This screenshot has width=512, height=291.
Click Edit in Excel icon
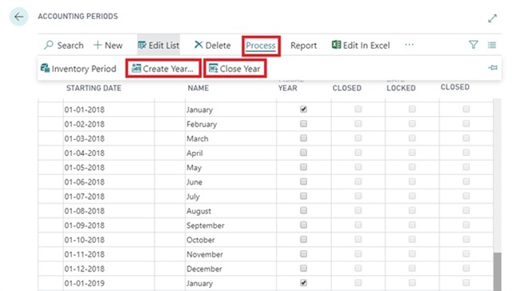(336, 45)
